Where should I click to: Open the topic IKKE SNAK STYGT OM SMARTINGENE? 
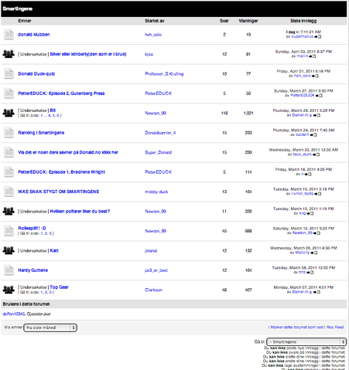tap(59, 192)
